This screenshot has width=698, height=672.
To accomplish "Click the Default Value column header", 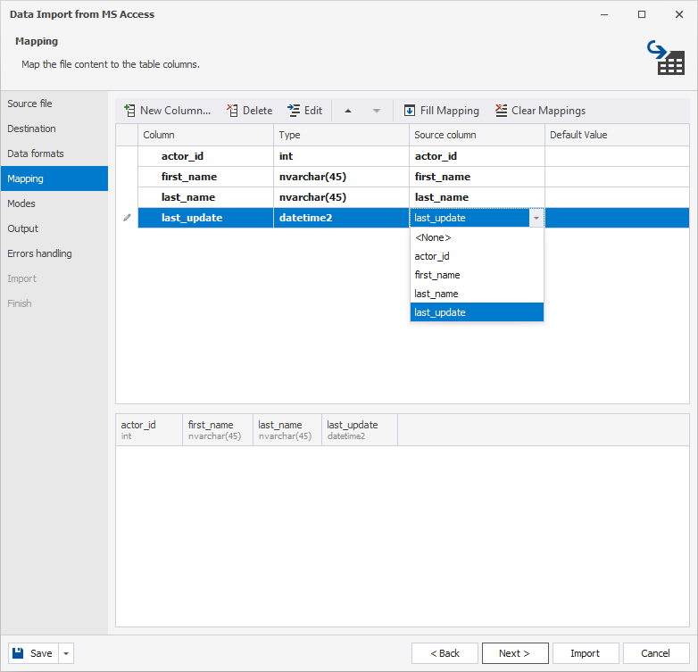I will point(617,135).
